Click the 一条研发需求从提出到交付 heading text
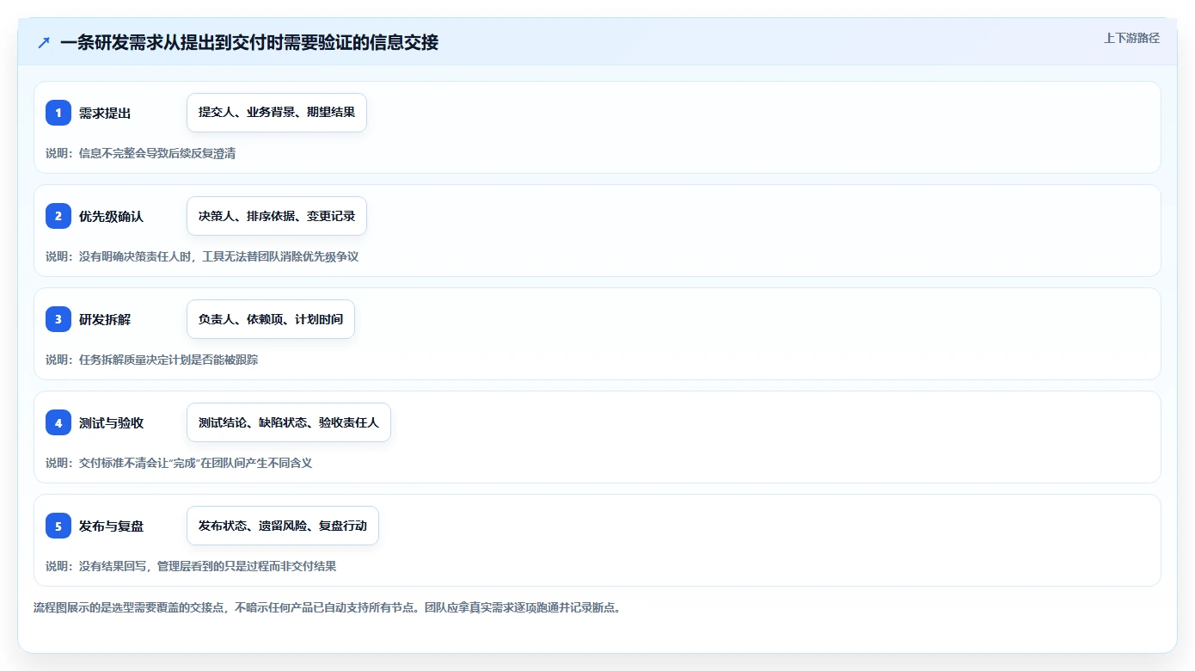 pyautogui.click(x=249, y=42)
